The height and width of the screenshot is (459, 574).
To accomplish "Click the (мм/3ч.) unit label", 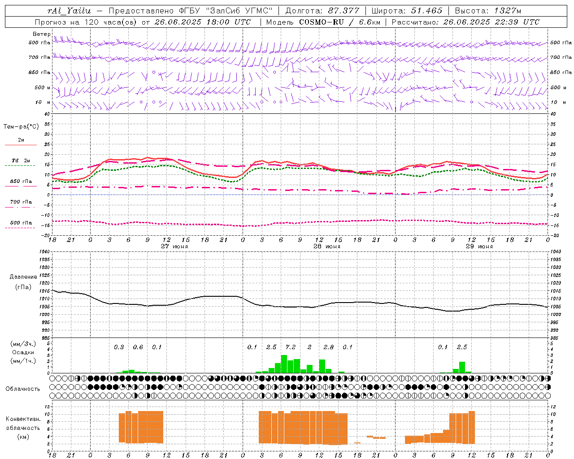I will click(x=23, y=344).
